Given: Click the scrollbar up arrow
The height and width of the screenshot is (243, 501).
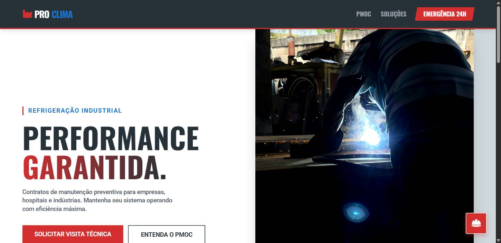Looking at the screenshot, I should [498, 2].
